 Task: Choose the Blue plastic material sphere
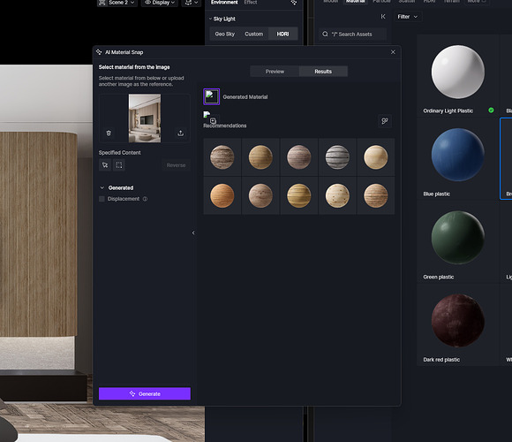[x=458, y=155]
